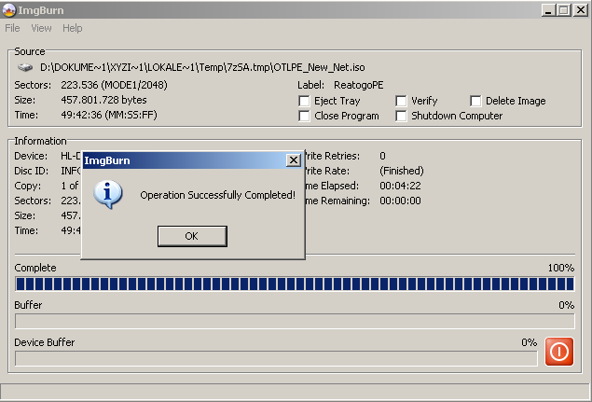Click the red stop/abort burn icon
This screenshot has width=592, height=402.
(559, 352)
